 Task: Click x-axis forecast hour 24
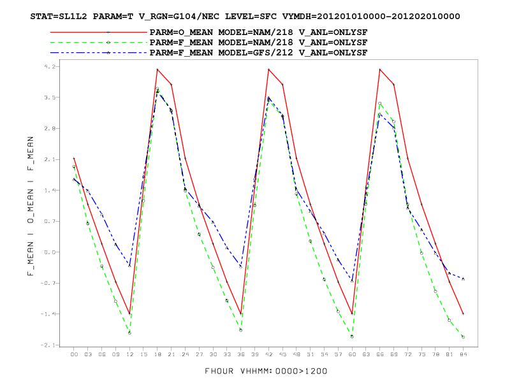pos(185,354)
